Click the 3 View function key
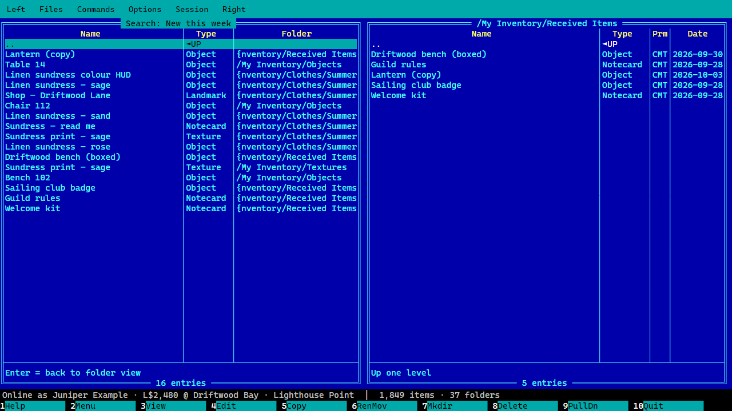Image resolution: width=732 pixels, height=411 pixels. click(173, 406)
